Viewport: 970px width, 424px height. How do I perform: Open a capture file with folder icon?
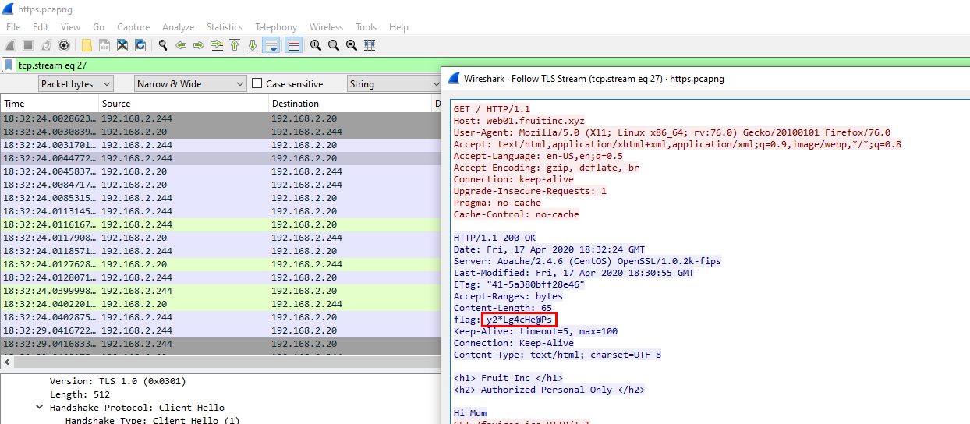(x=87, y=45)
